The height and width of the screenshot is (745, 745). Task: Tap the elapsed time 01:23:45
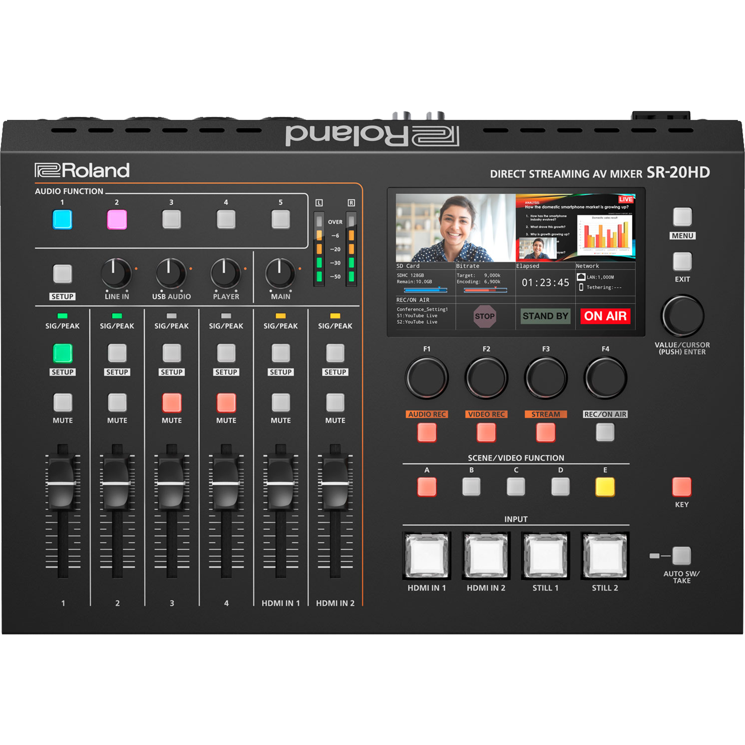pyautogui.click(x=545, y=283)
